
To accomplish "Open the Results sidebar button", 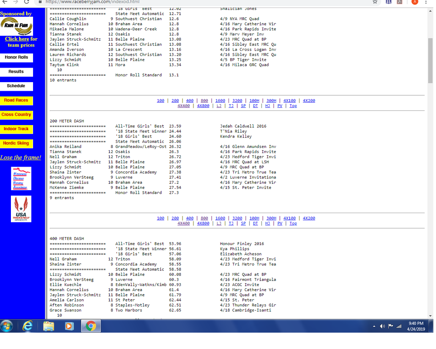I will pos(16,72).
